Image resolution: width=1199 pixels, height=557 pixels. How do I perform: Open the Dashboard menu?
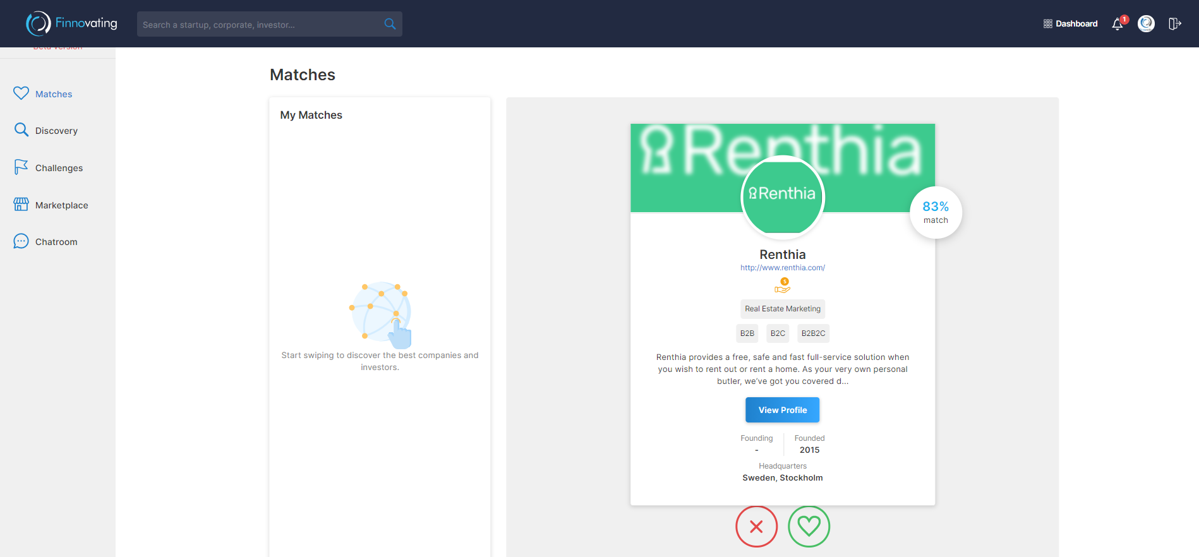tap(1070, 23)
